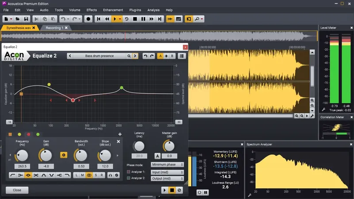The width and height of the screenshot is (354, 199).
Task: Open the Edit menu
Action: (x=18, y=10)
